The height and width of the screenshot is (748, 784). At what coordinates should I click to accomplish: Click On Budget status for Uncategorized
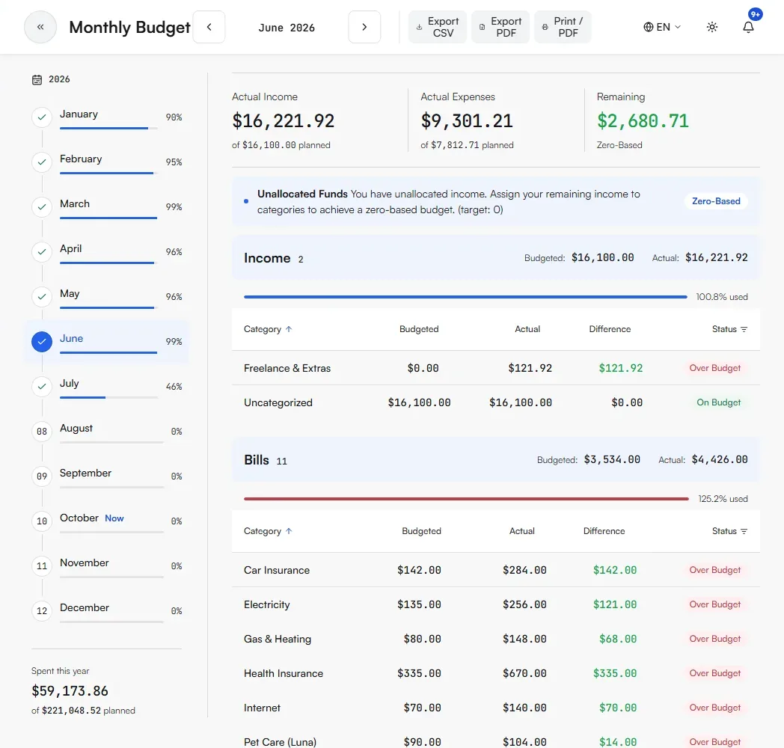coord(718,402)
